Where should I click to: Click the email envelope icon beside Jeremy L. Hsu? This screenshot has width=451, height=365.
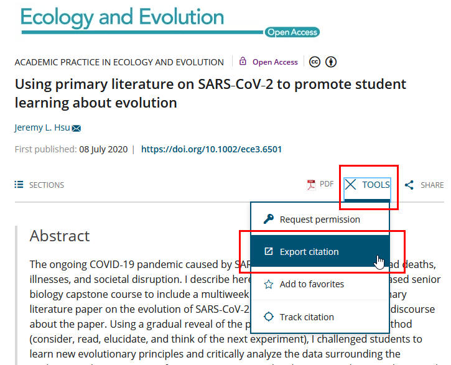[x=77, y=129]
